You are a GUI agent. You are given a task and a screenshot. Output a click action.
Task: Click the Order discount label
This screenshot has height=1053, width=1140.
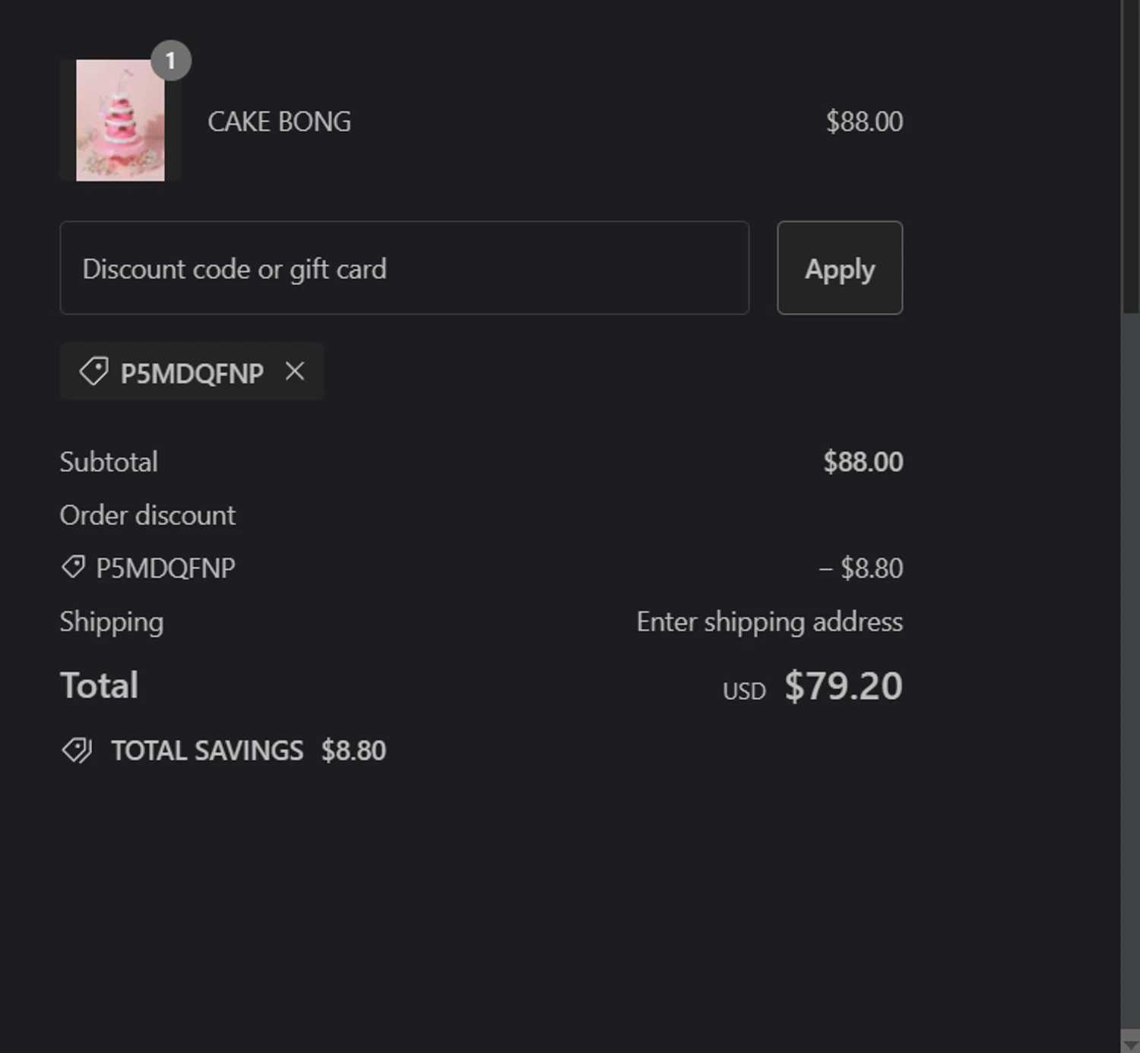tap(147, 515)
